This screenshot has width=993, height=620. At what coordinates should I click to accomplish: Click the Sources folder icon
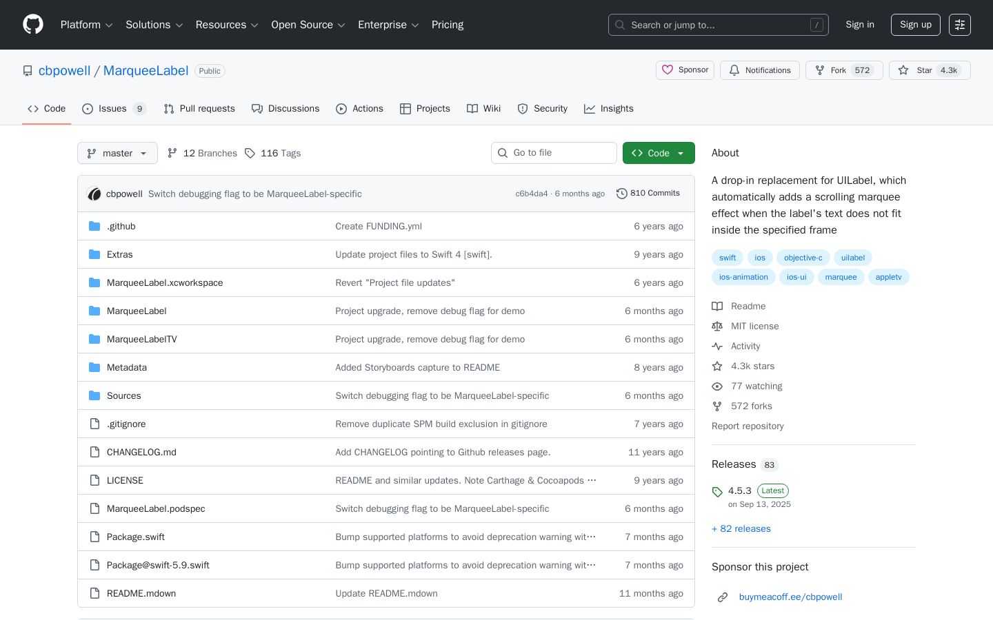(94, 395)
